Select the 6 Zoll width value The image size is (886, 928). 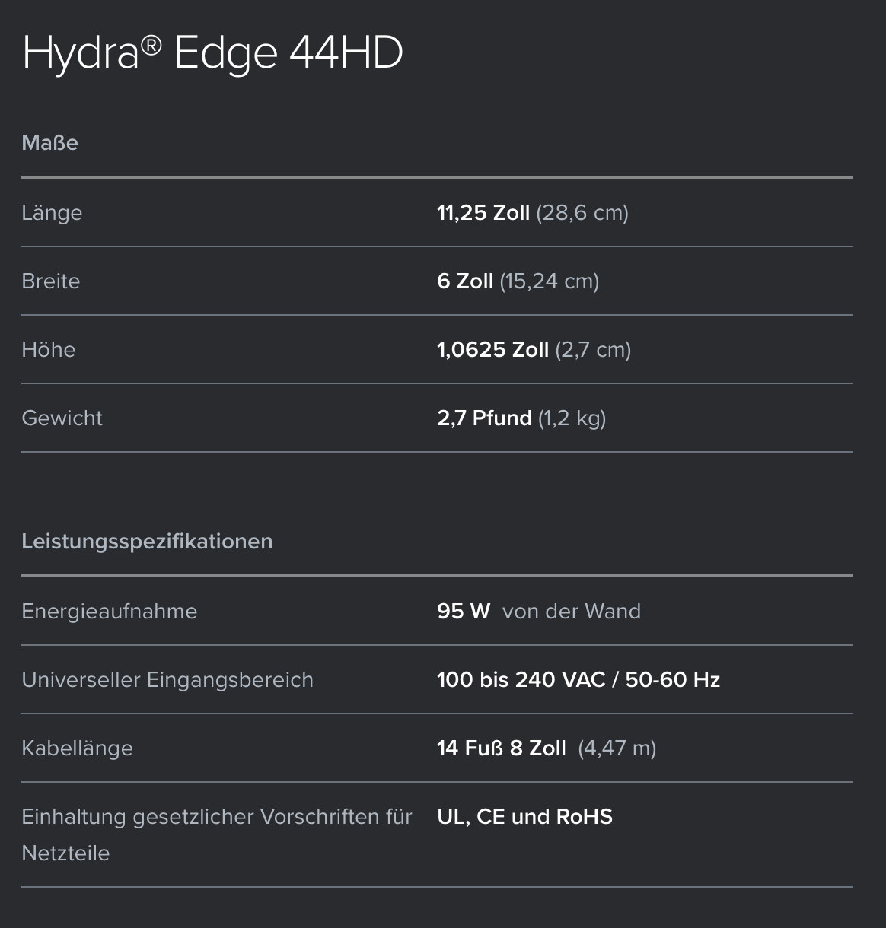465,281
